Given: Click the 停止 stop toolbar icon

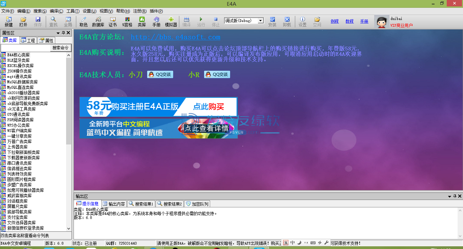Looking at the screenshot, I should coord(216,22).
